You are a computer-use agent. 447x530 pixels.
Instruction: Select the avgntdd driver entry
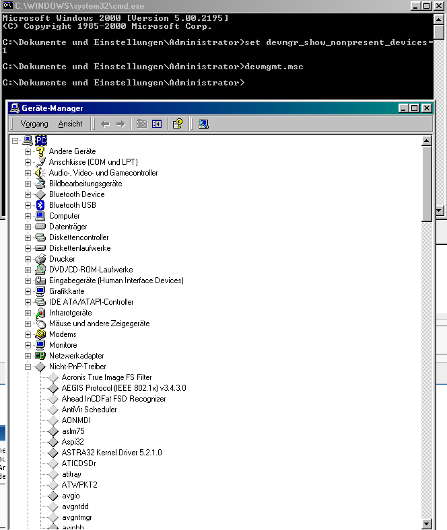[75, 506]
